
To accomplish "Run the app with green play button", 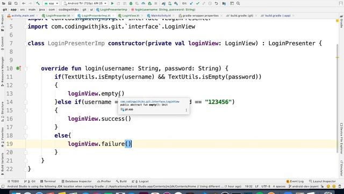I will (x=112, y=4).
